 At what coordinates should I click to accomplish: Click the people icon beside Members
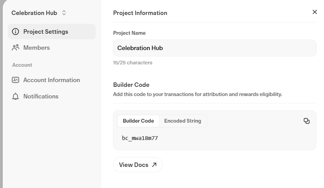(x=16, y=48)
